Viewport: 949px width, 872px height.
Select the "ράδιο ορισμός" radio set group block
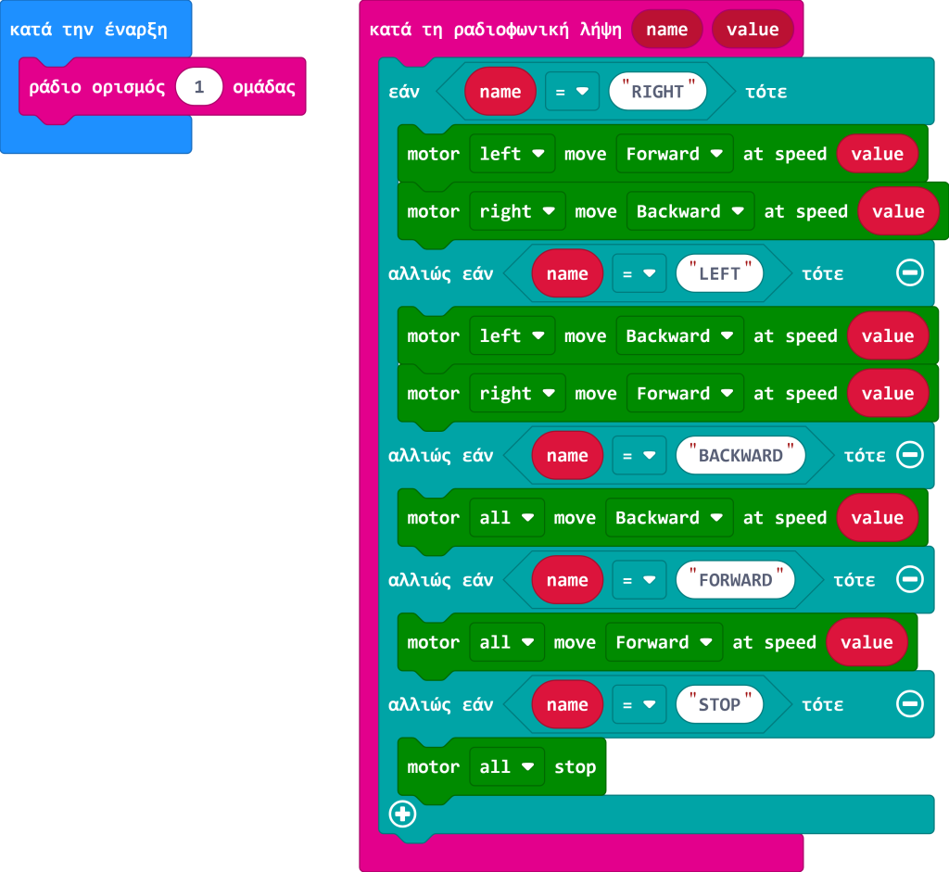pos(96,87)
